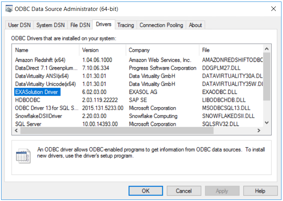The width and height of the screenshot is (283, 201).
Task: Sort drivers by the Name column header
Action: (46, 50)
